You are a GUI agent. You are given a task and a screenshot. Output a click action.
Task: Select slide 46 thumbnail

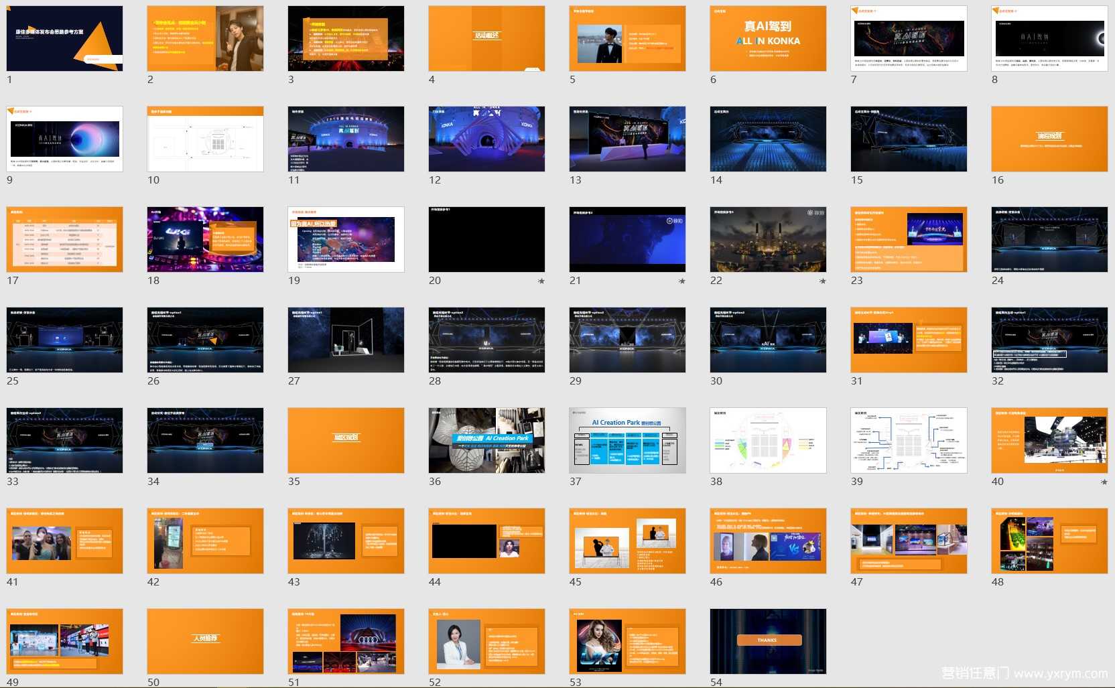[x=768, y=541]
